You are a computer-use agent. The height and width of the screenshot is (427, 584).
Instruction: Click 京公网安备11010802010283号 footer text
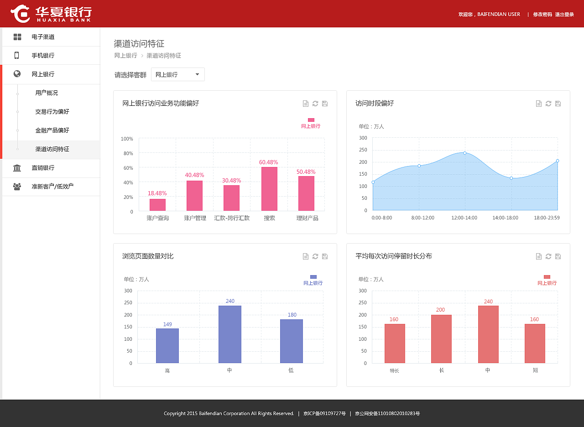pos(387,414)
